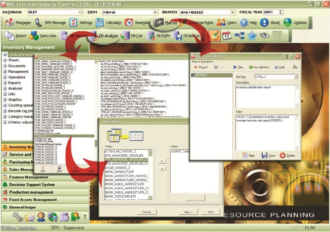Click Delete in Macro Definitions
Screen dimensions: 330x232
tap(287, 155)
